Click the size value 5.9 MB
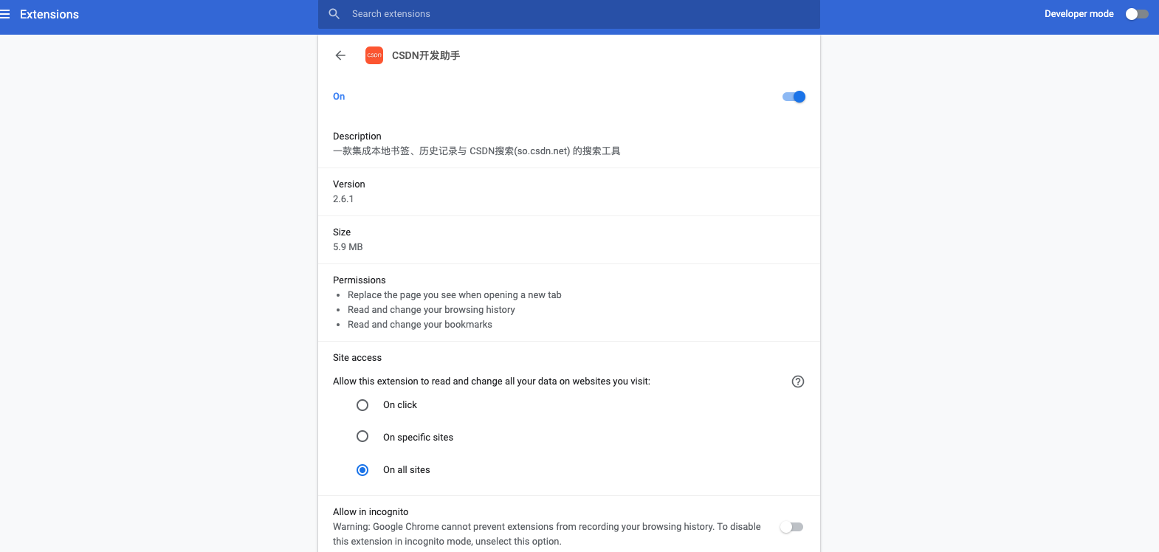Viewport: 1159px width, 552px height. point(348,247)
